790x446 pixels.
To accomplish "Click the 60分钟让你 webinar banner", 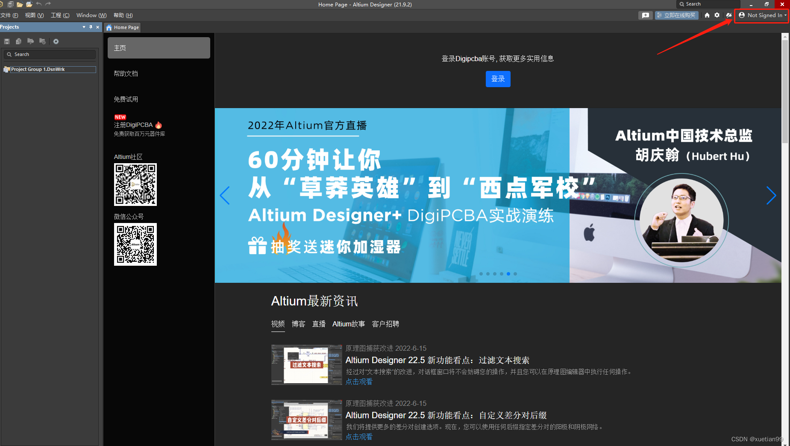I will 498,195.
